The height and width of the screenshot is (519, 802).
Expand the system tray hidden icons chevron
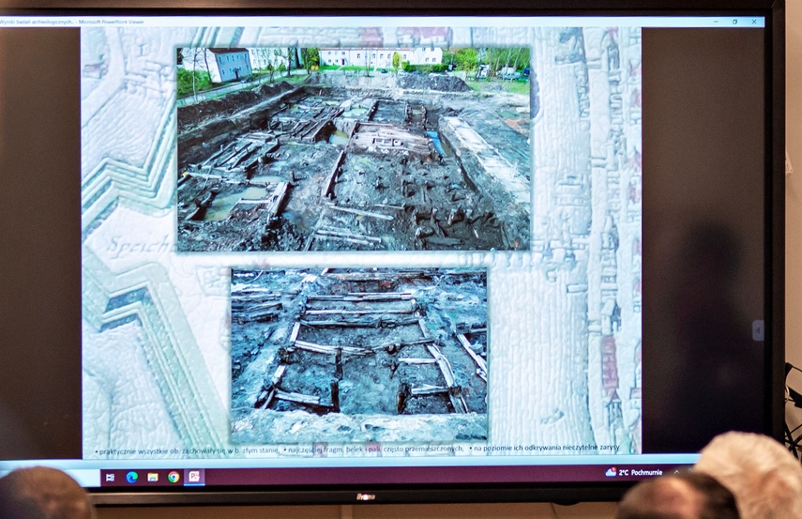[x=676, y=471]
